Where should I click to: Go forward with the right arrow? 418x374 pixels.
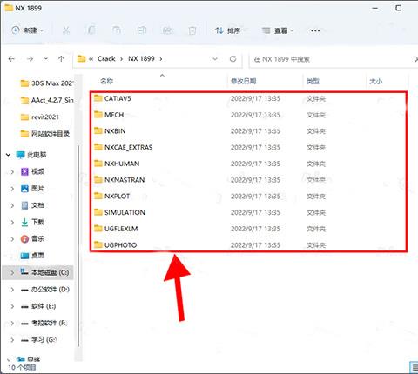click(30, 59)
